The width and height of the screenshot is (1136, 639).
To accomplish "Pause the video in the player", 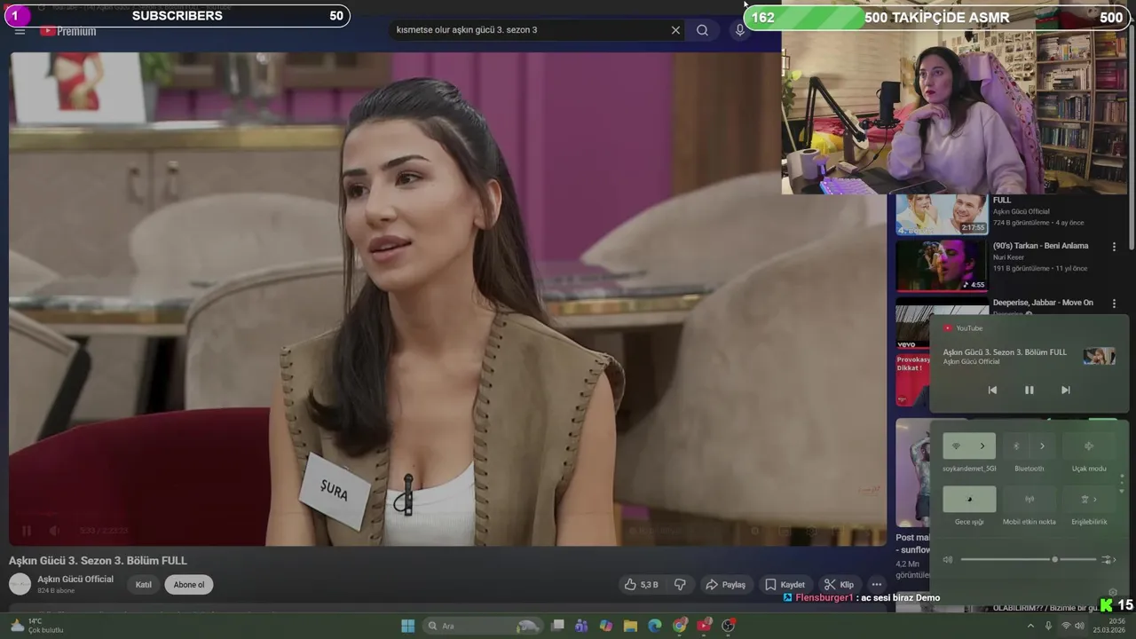I will tap(27, 531).
